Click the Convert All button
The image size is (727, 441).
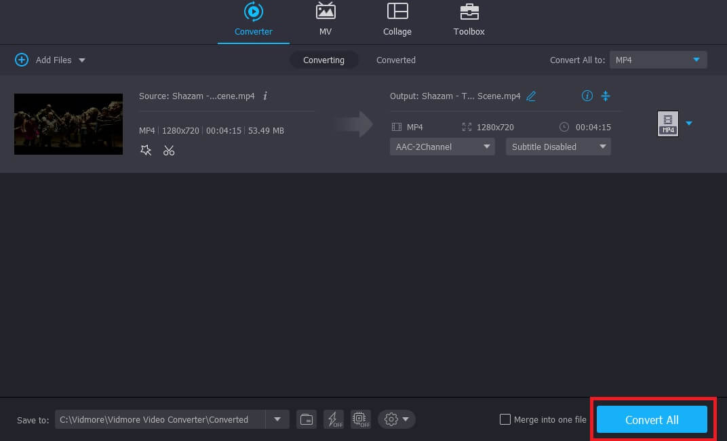(x=651, y=419)
